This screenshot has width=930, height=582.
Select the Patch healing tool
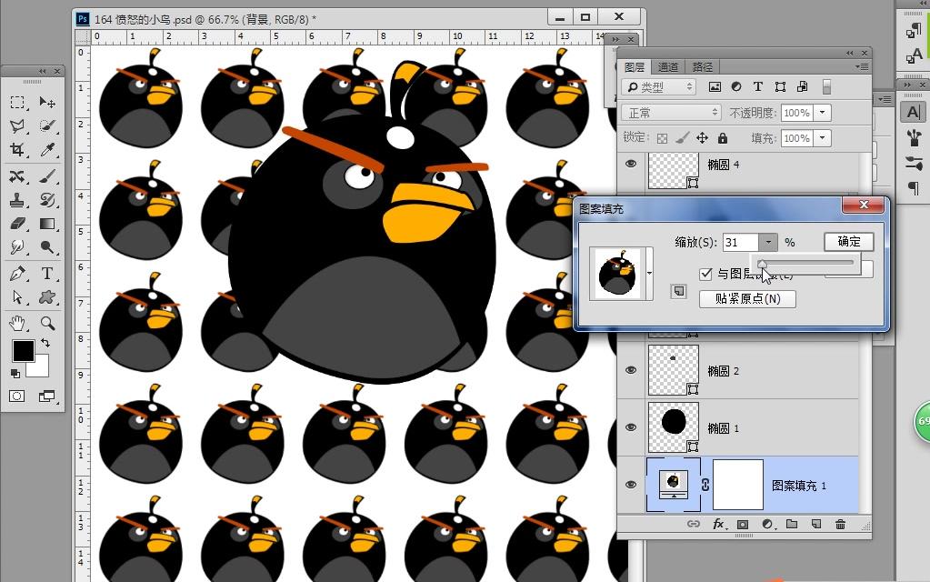point(17,176)
